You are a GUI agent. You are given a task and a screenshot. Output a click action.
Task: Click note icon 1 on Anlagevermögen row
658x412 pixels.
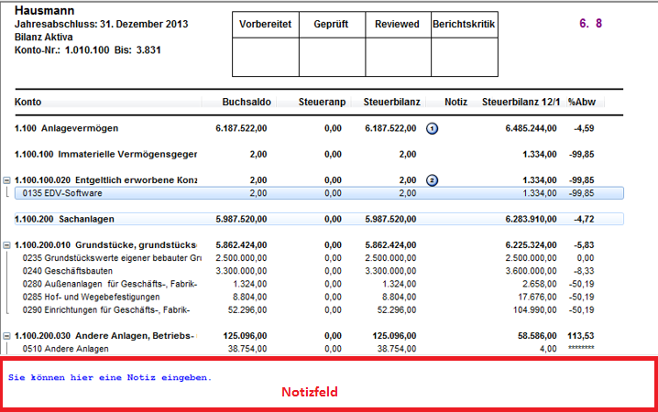click(x=433, y=128)
